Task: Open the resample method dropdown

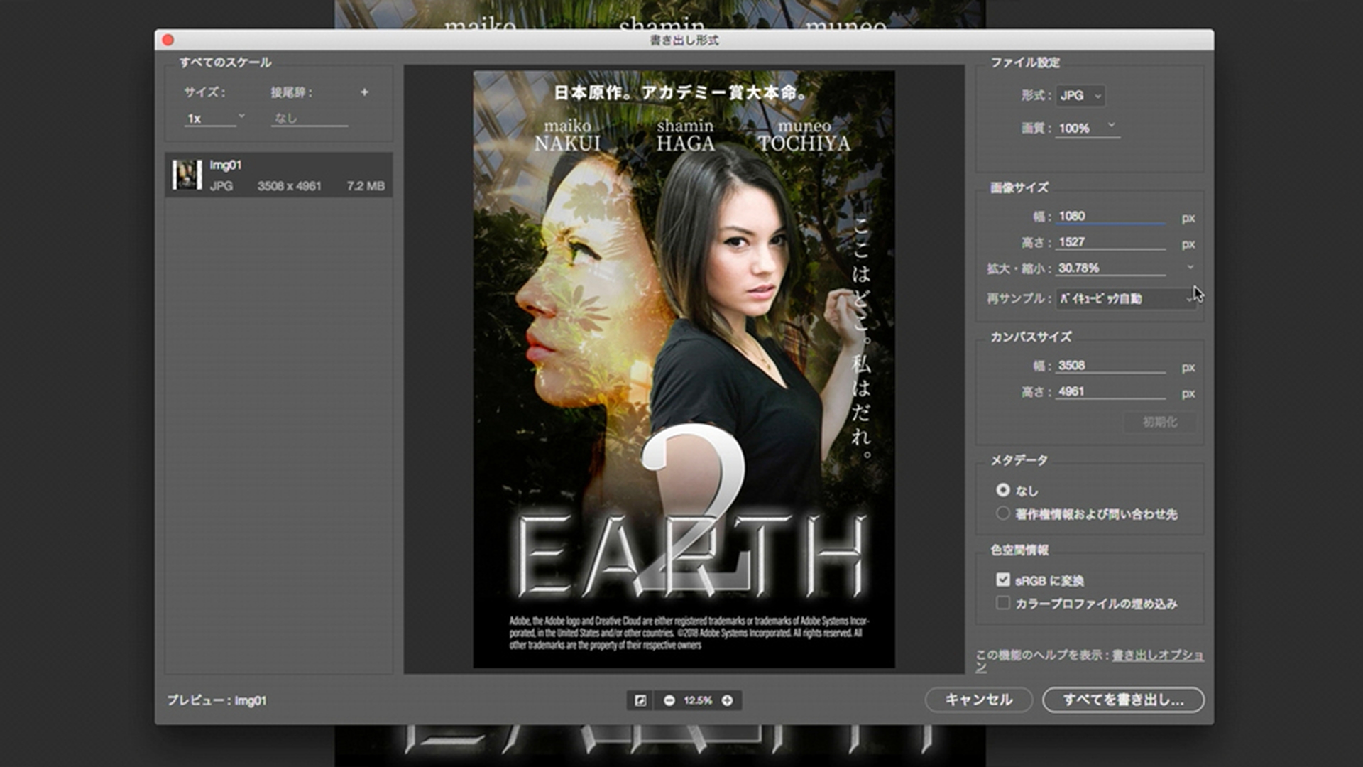Action: click(1125, 299)
